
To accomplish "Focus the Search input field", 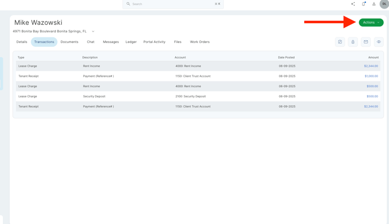I will (x=173, y=4).
